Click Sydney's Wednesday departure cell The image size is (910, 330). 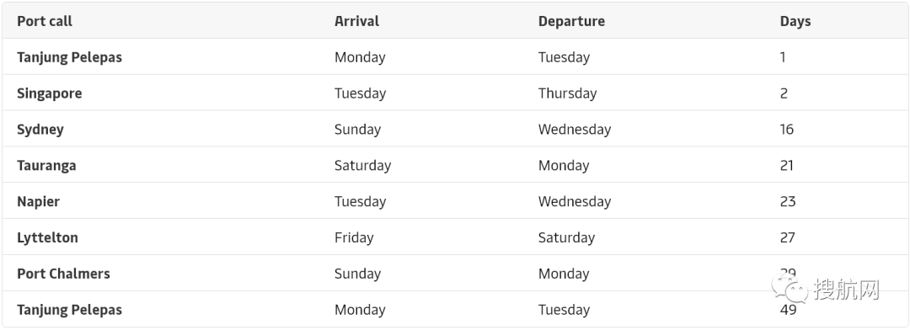(574, 130)
